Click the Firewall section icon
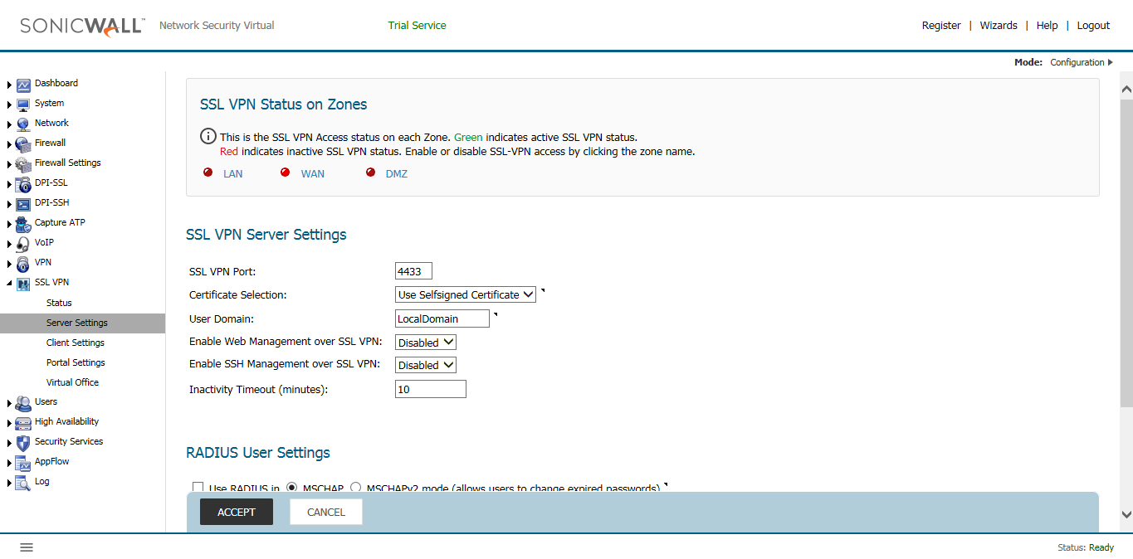The width and height of the screenshot is (1133, 559). (22, 143)
